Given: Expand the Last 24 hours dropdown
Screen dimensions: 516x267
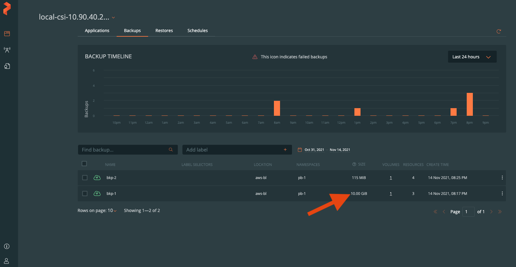Looking at the screenshot, I should point(472,57).
